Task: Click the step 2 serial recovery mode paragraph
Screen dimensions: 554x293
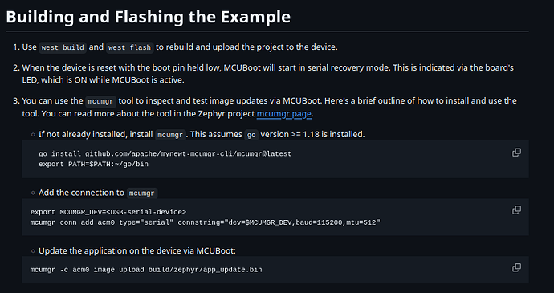Action: pos(268,74)
